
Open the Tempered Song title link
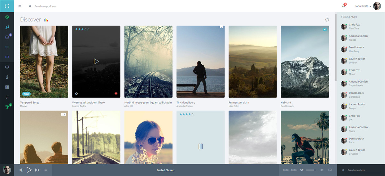29,103
